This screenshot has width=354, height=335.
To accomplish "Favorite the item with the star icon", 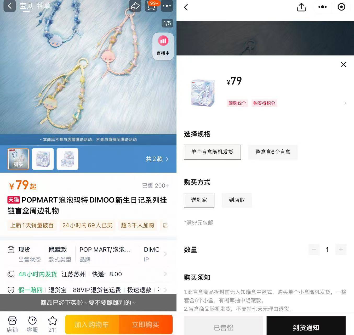I will pos(53,324).
